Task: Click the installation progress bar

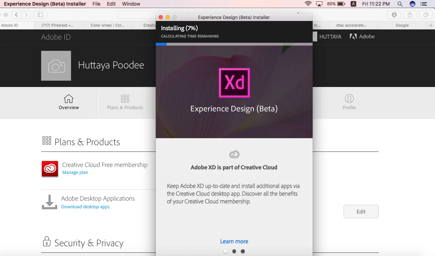Action: pos(234,44)
